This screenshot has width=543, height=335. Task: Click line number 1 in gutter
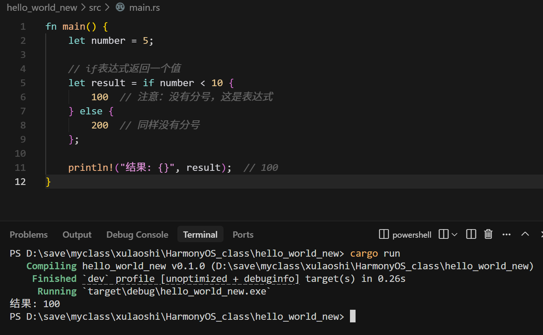click(x=23, y=27)
